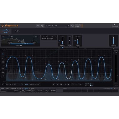Click the Cutoff value 294Hz

pos(62,45)
